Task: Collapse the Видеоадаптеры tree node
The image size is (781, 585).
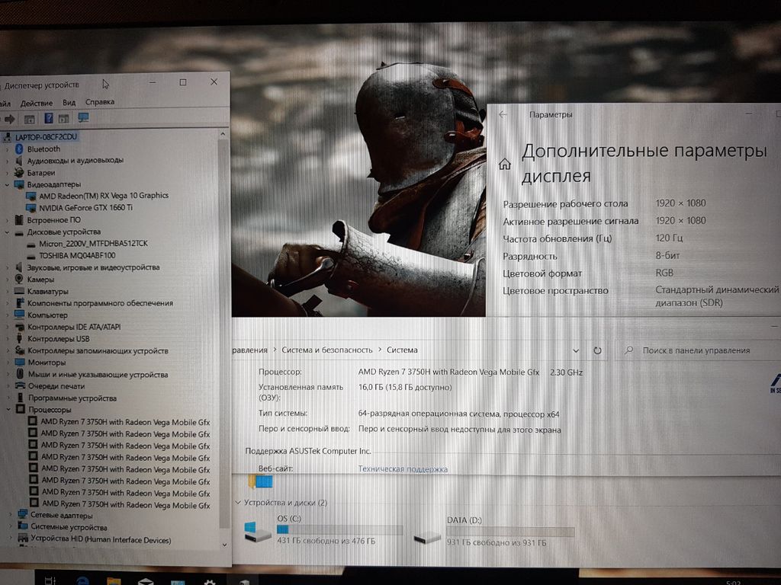Action: click(x=8, y=184)
